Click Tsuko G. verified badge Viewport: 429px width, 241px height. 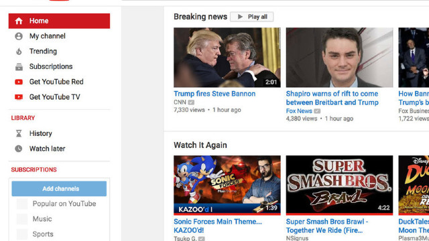click(201, 238)
